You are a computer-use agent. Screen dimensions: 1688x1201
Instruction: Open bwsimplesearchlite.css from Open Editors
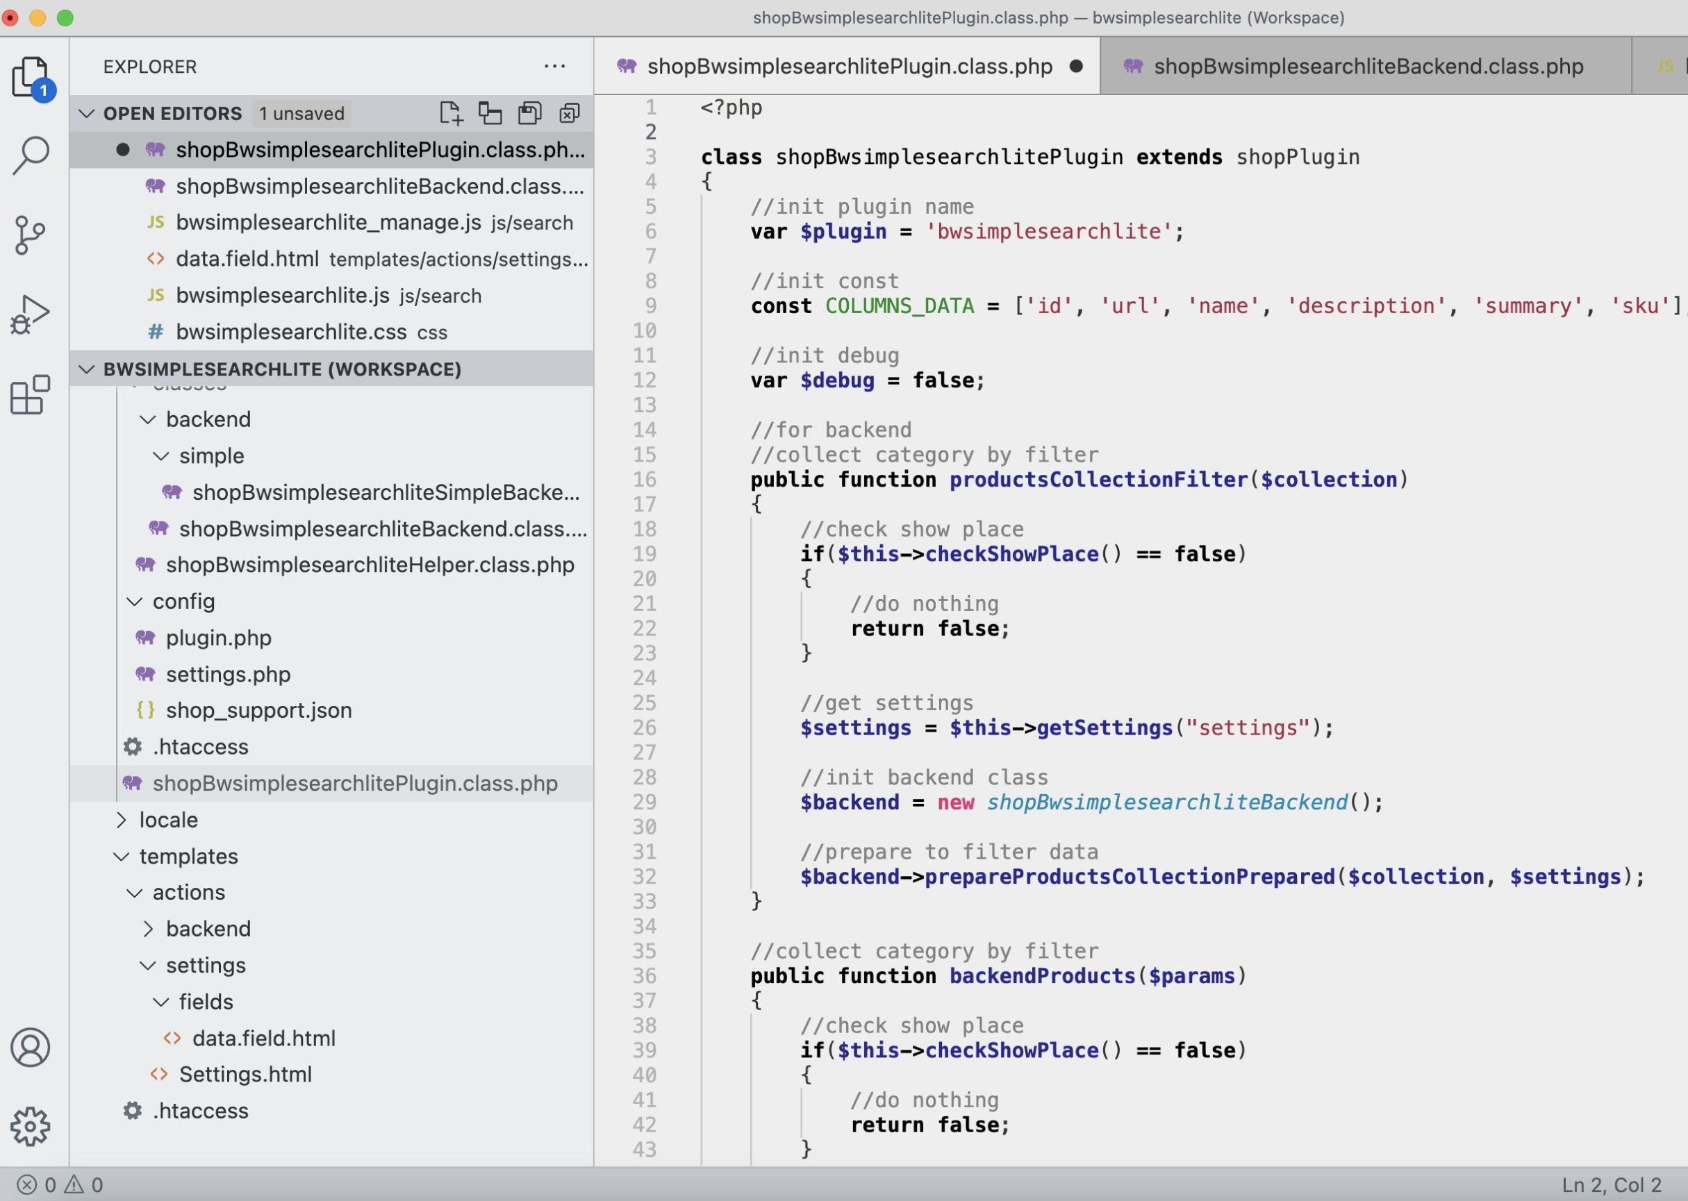pyautogui.click(x=291, y=332)
